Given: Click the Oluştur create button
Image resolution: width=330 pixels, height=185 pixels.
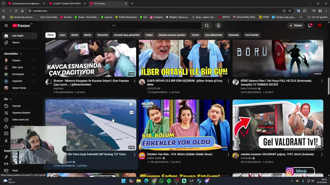Looking at the screenshot, I should coord(296,25).
